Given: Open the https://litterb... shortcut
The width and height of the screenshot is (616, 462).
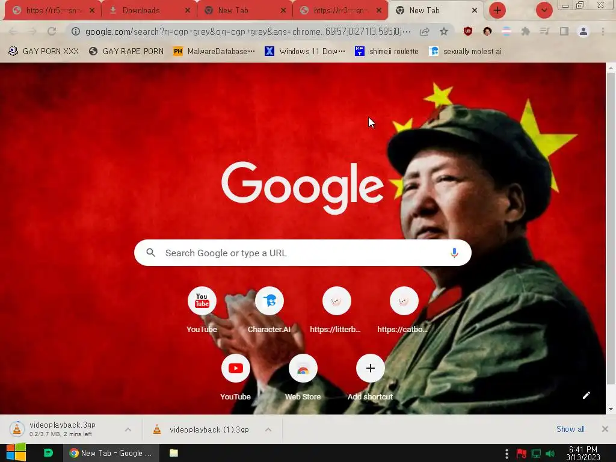Looking at the screenshot, I should coord(337,301).
